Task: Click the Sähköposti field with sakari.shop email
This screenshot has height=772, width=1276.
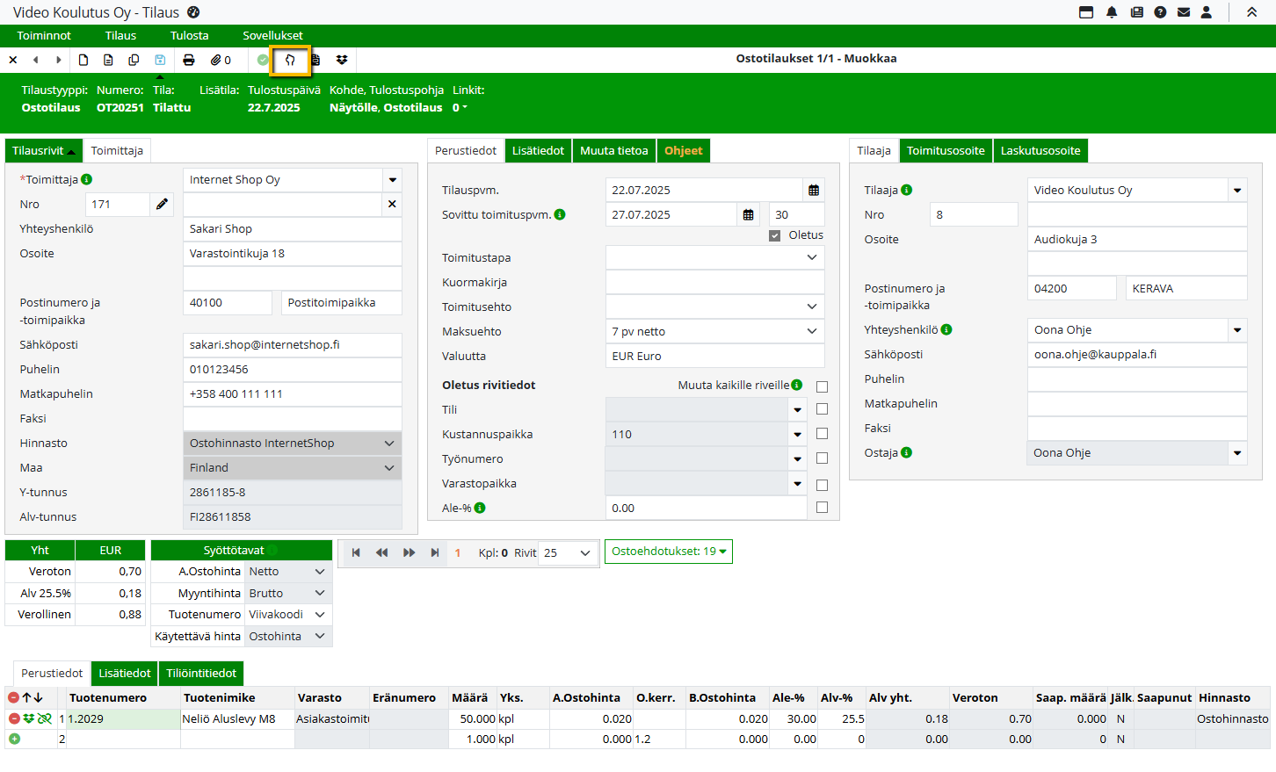Action: [x=292, y=345]
